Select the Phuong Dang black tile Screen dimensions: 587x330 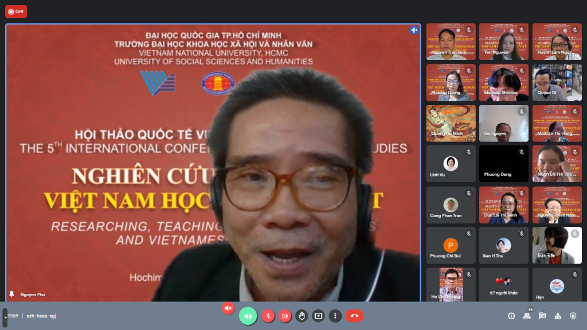click(x=504, y=164)
